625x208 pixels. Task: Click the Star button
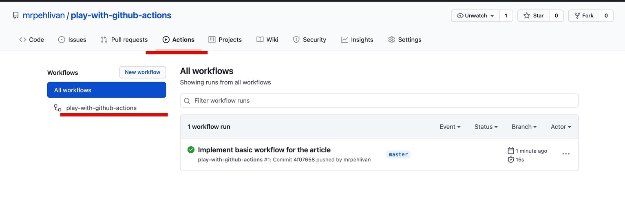tap(533, 15)
